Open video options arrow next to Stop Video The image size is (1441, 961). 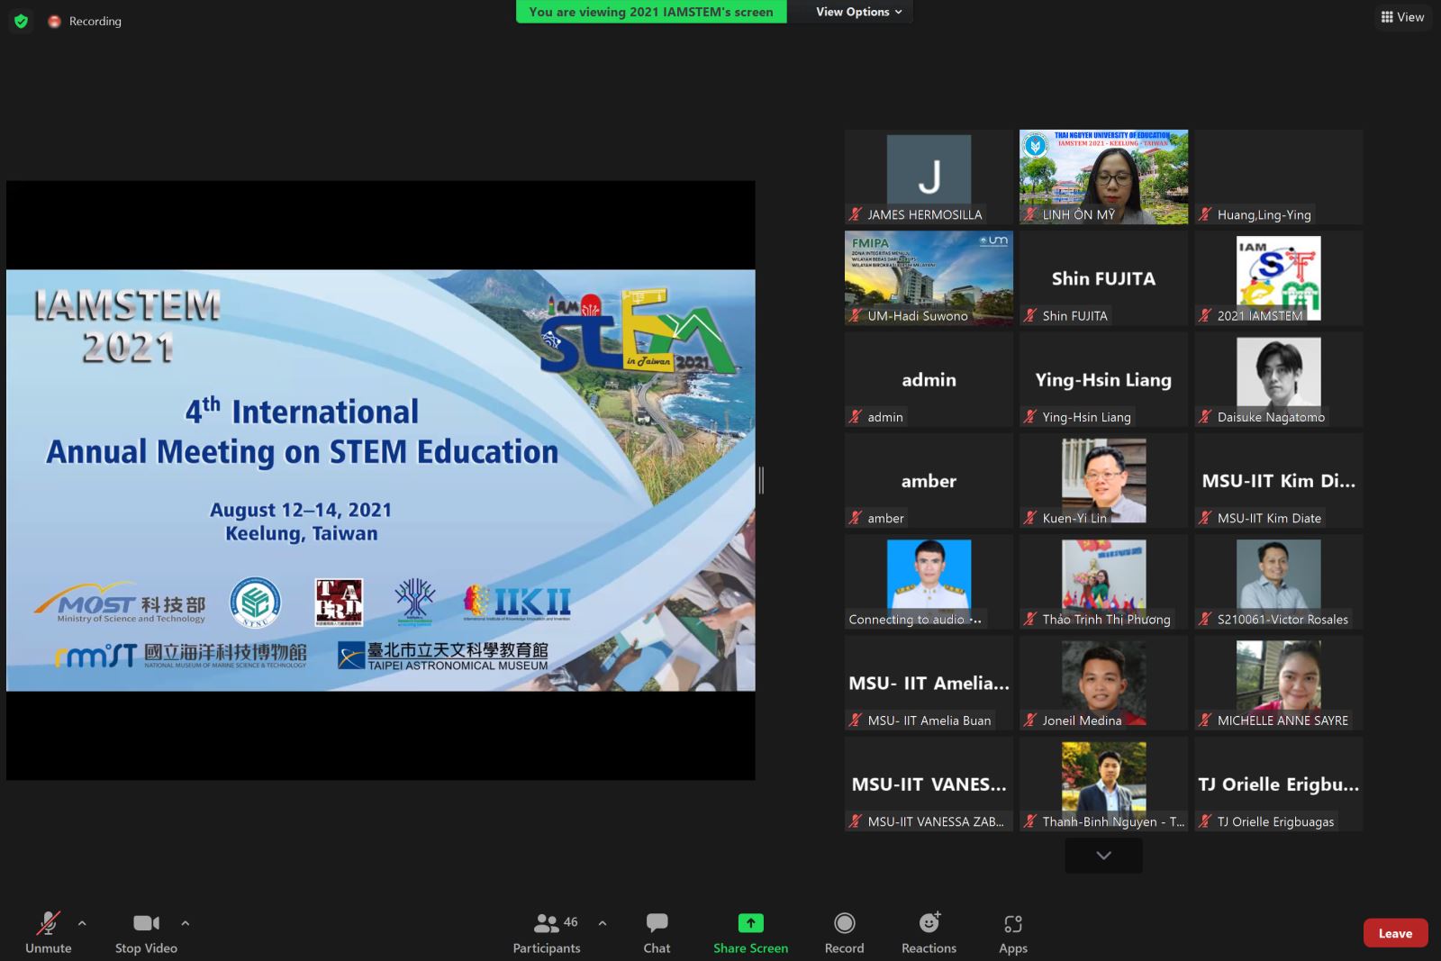point(185,923)
